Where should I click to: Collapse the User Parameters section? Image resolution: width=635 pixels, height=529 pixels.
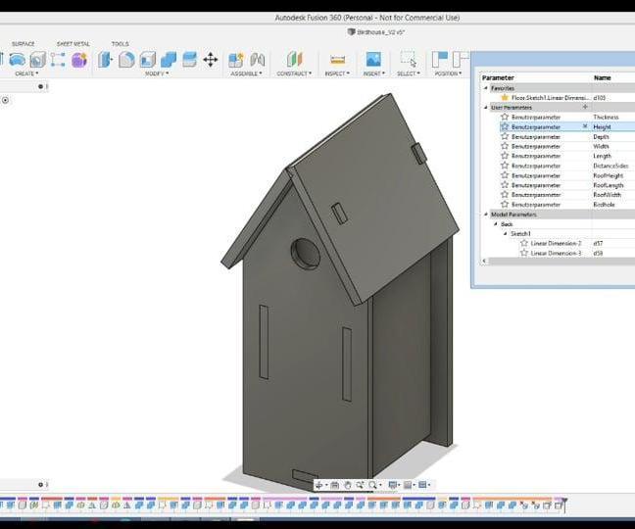[x=486, y=107]
